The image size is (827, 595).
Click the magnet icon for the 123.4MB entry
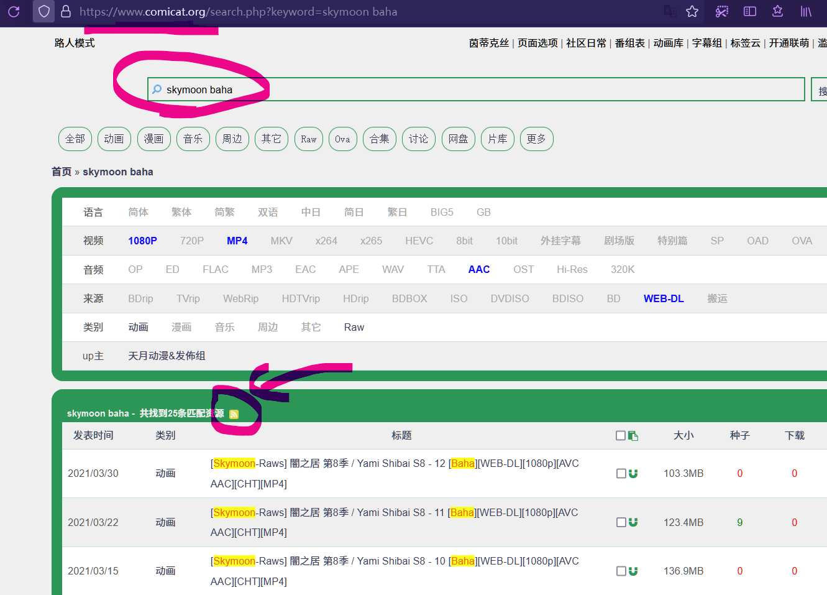[x=633, y=522]
